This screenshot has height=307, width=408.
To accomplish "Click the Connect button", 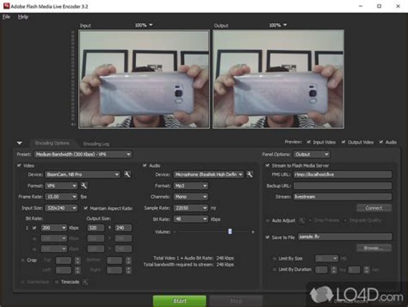I will tap(374, 208).
